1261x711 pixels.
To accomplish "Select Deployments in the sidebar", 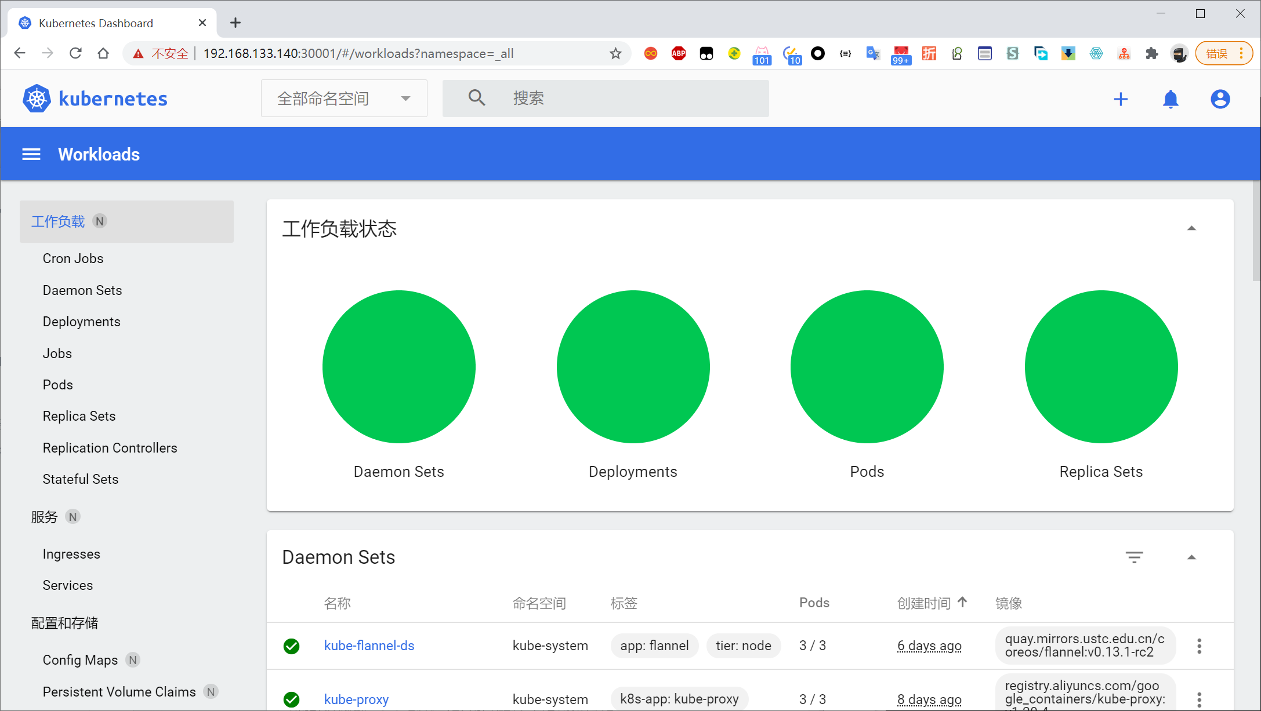I will tap(81, 322).
